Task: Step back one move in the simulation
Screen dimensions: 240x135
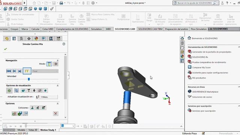Action: (14, 71)
